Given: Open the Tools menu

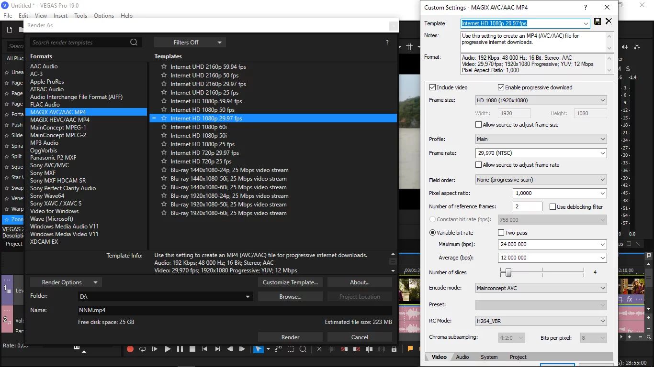Looking at the screenshot, I should (80, 16).
